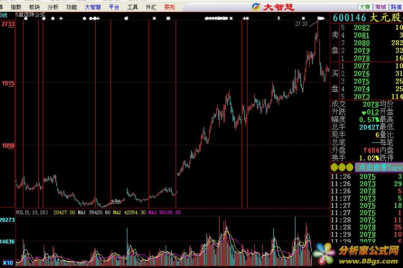This screenshot has width=403, height=268.
Task: Click the 外盘 value 7484
Action: [371, 150]
